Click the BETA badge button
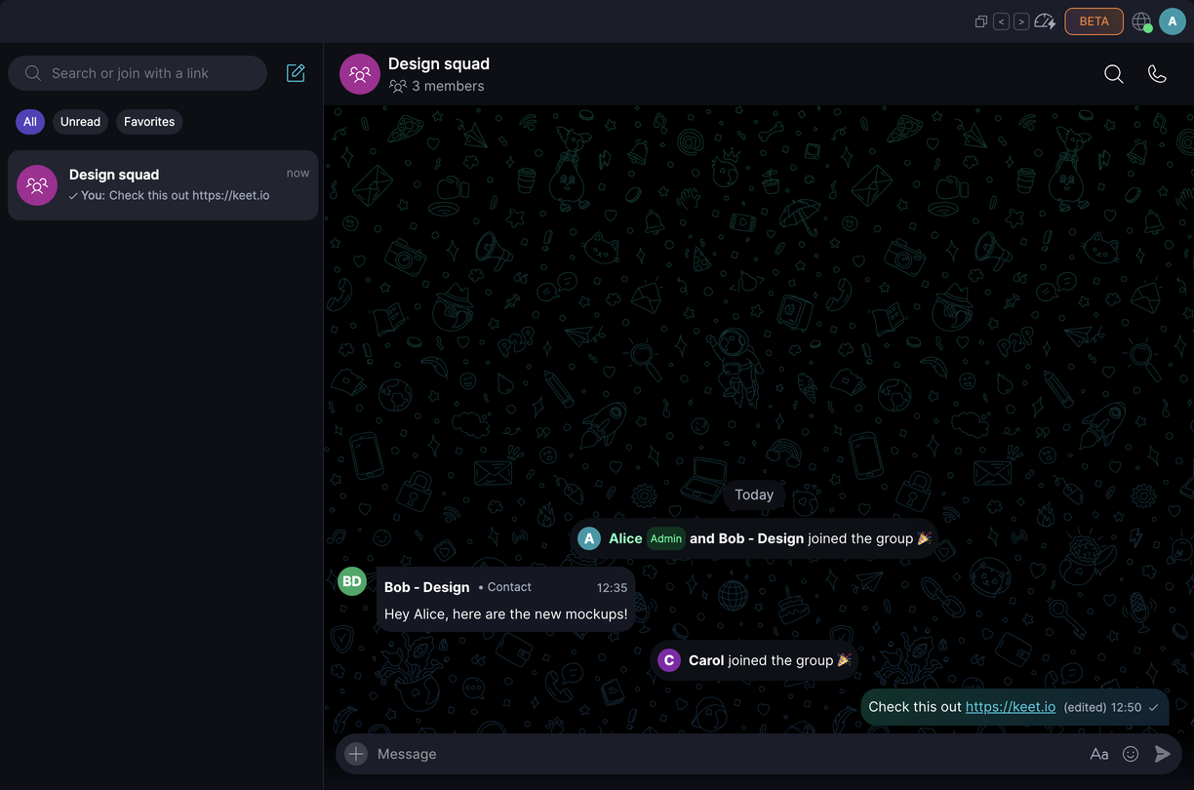 click(x=1094, y=21)
